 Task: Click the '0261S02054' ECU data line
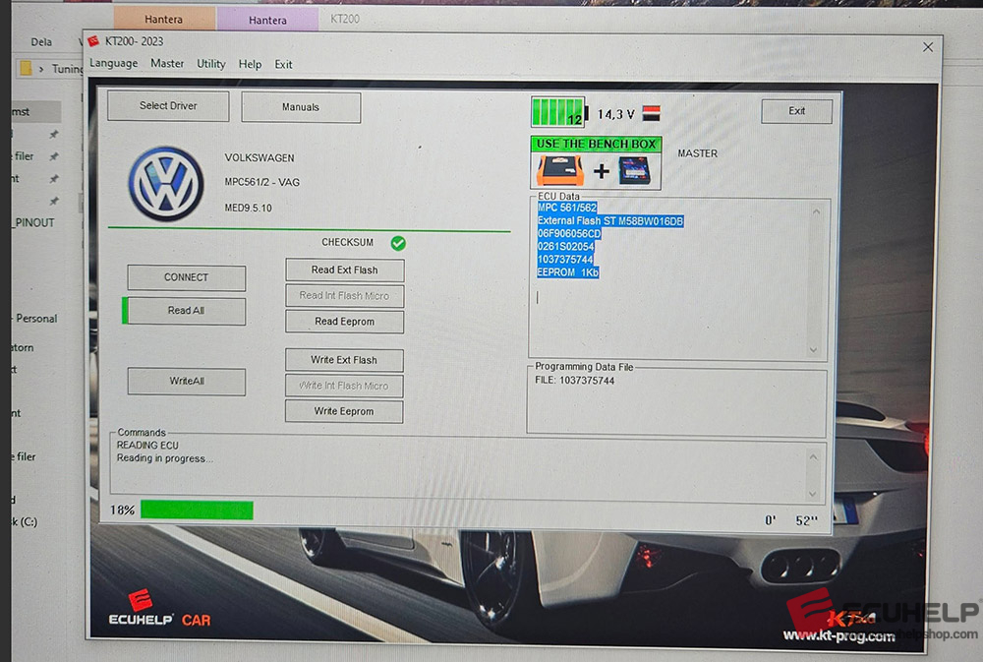click(565, 246)
